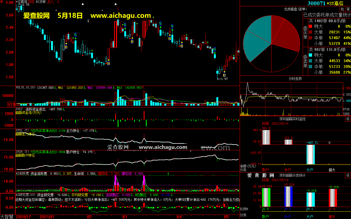Image resolution: width=351 pixels, height=219 pixels.
Task: Click the 小单 35600 sell order row
Action: [x=330, y=73]
